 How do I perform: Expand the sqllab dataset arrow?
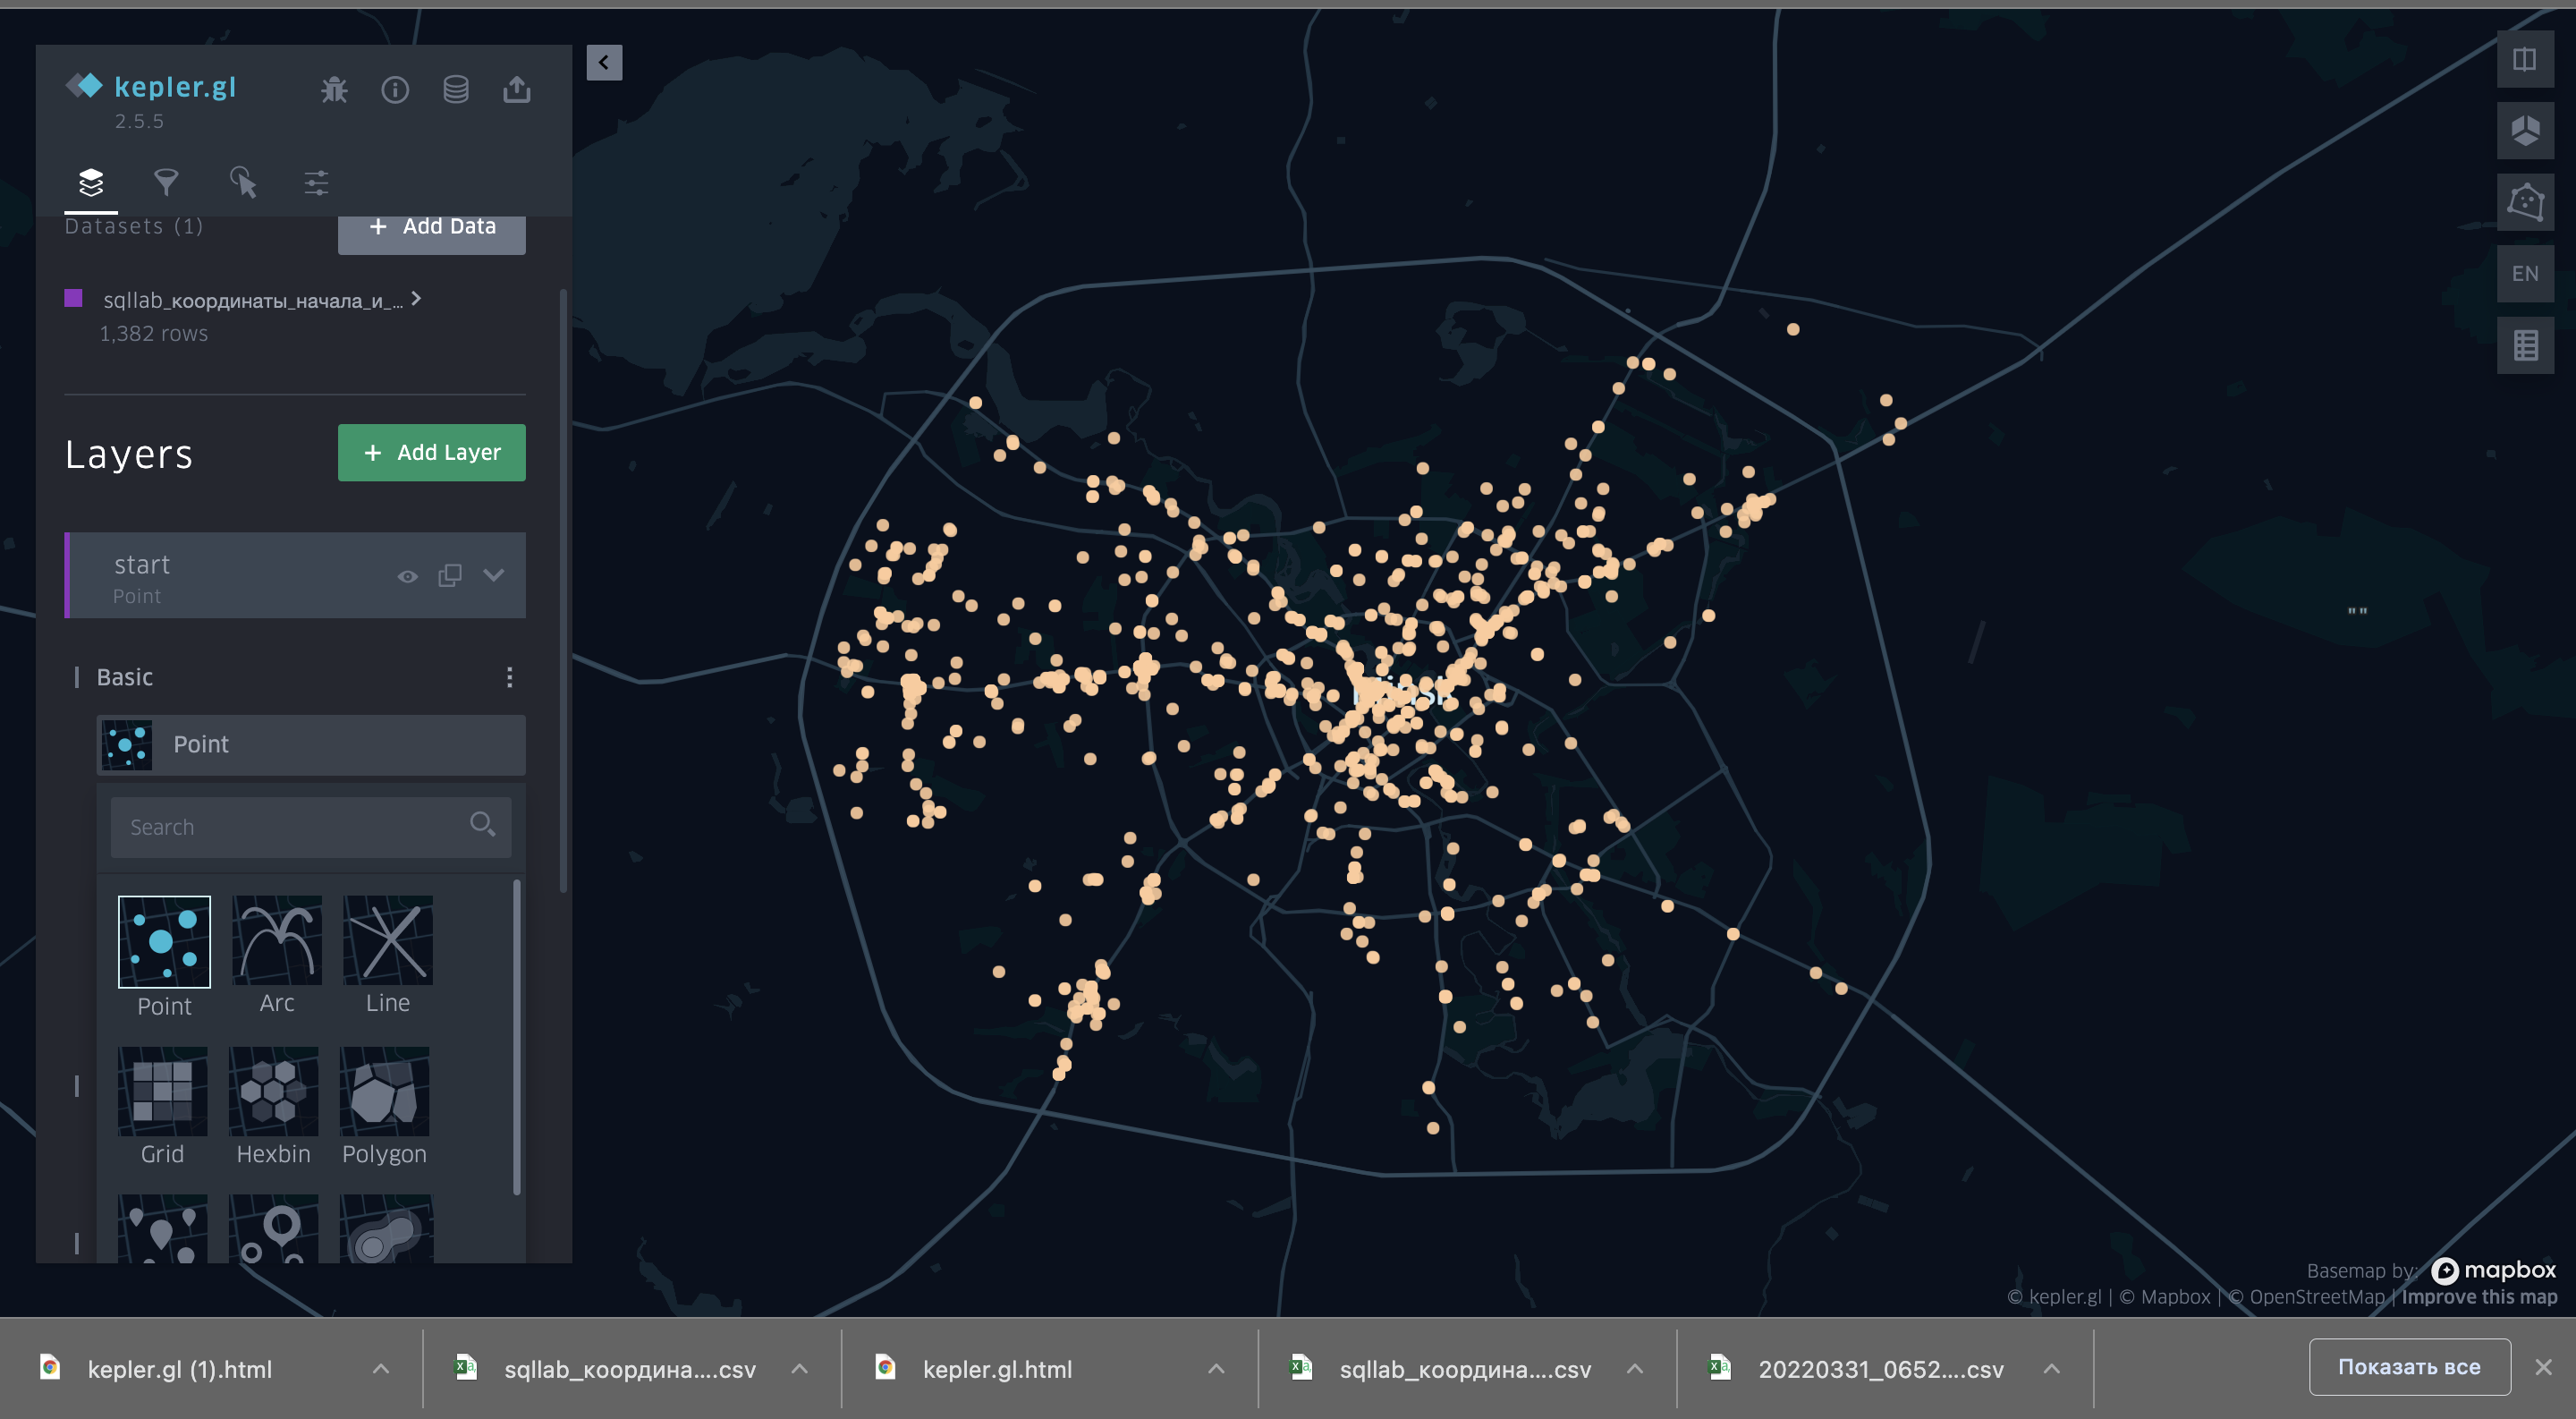tap(416, 298)
